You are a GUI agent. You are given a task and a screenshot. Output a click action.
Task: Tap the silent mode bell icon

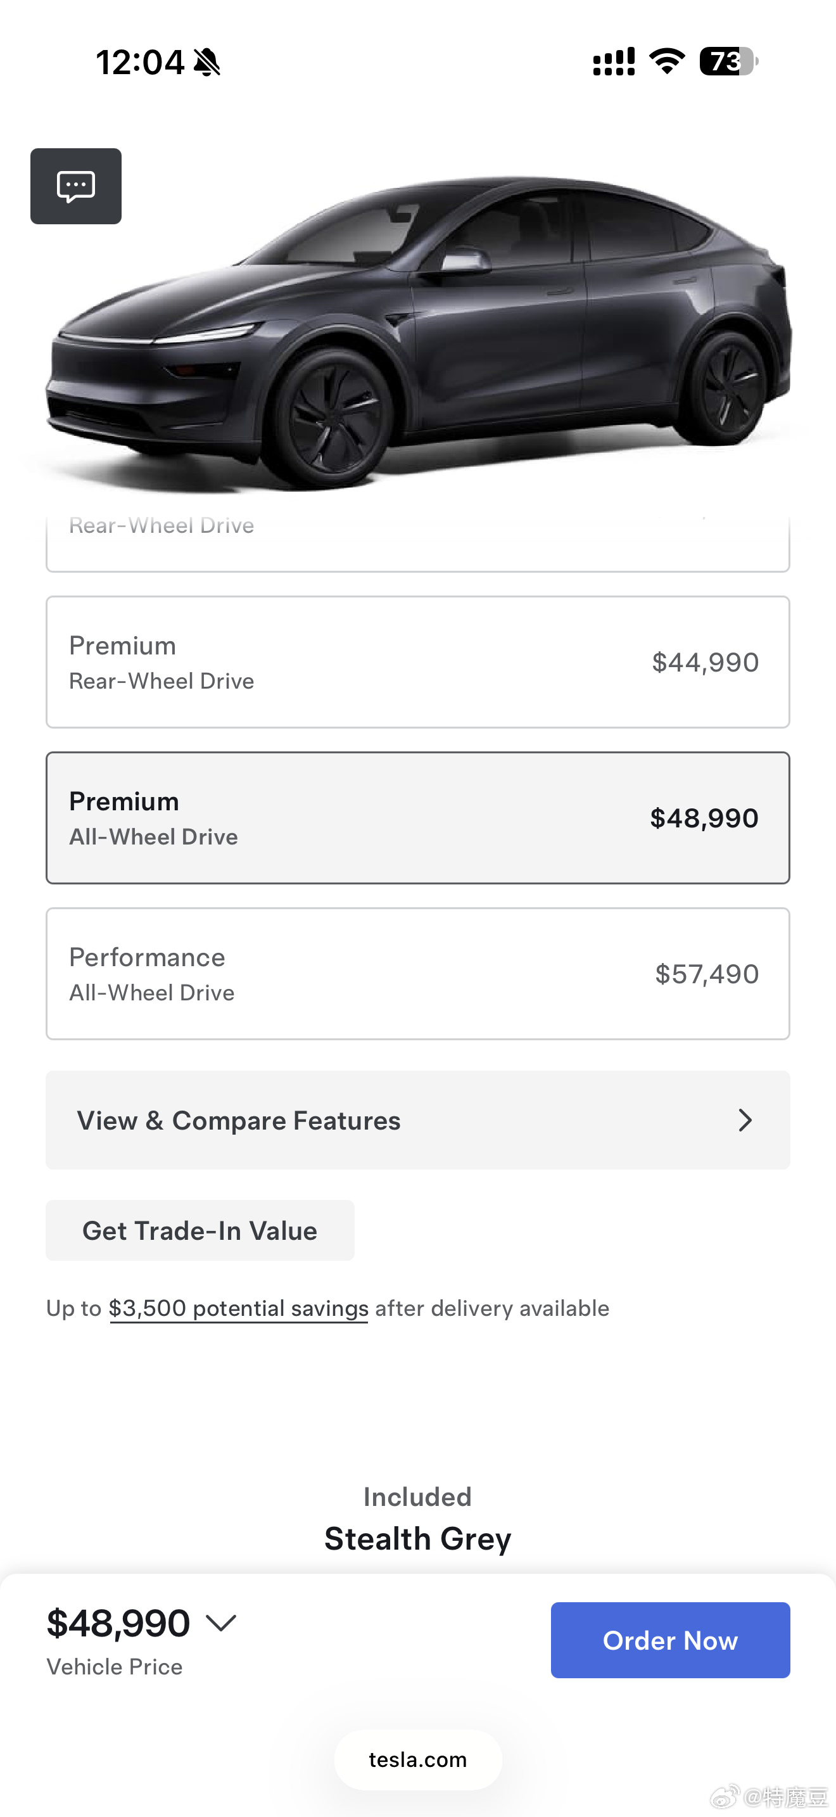coord(206,62)
